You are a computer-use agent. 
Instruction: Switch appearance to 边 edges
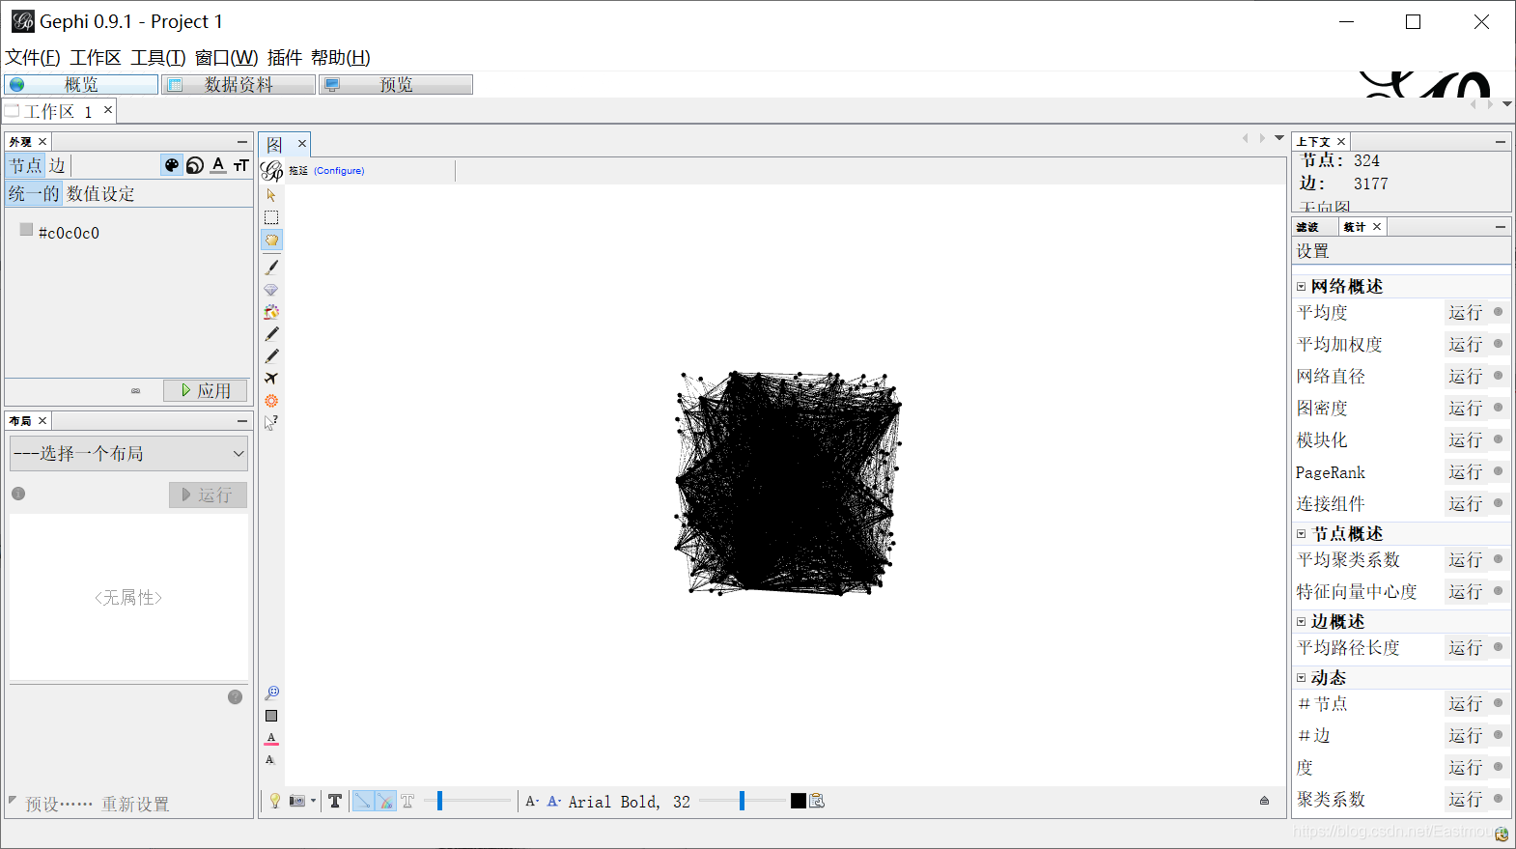click(57, 165)
